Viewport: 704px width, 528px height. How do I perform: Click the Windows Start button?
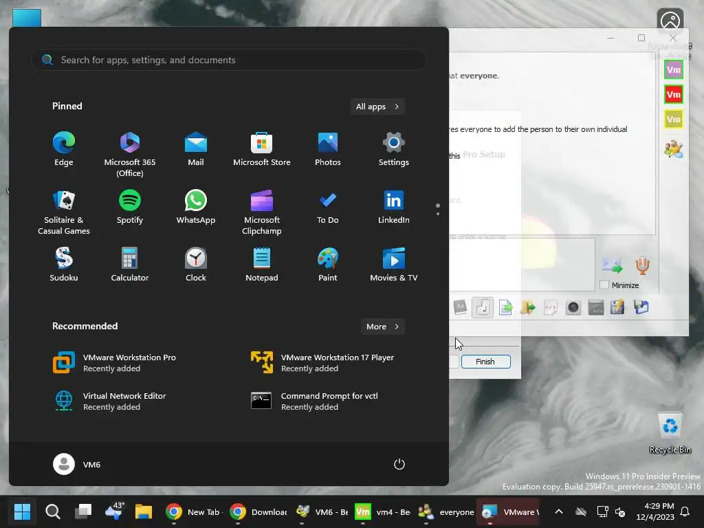pyautogui.click(x=22, y=511)
